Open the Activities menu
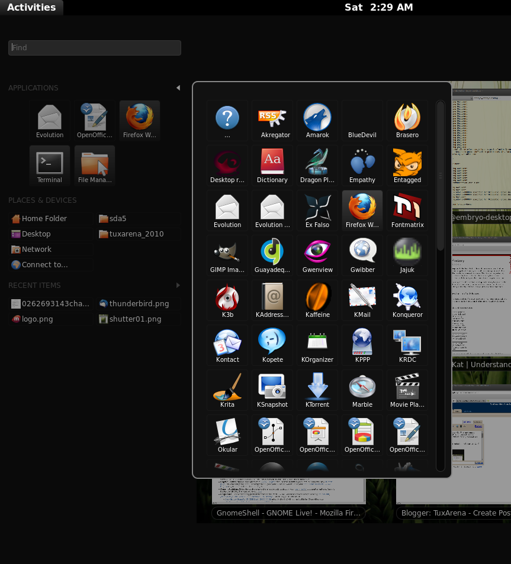The width and height of the screenshot is (511, 564). pos(32,7)
